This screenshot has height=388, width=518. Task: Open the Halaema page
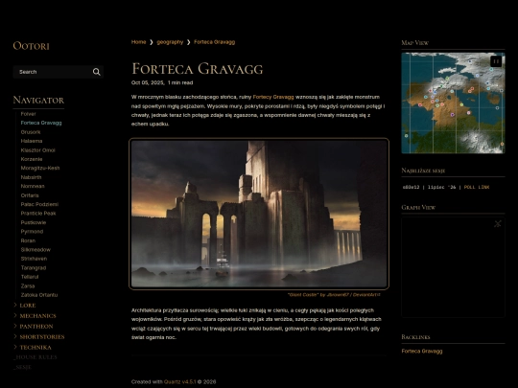pos(32,141)
